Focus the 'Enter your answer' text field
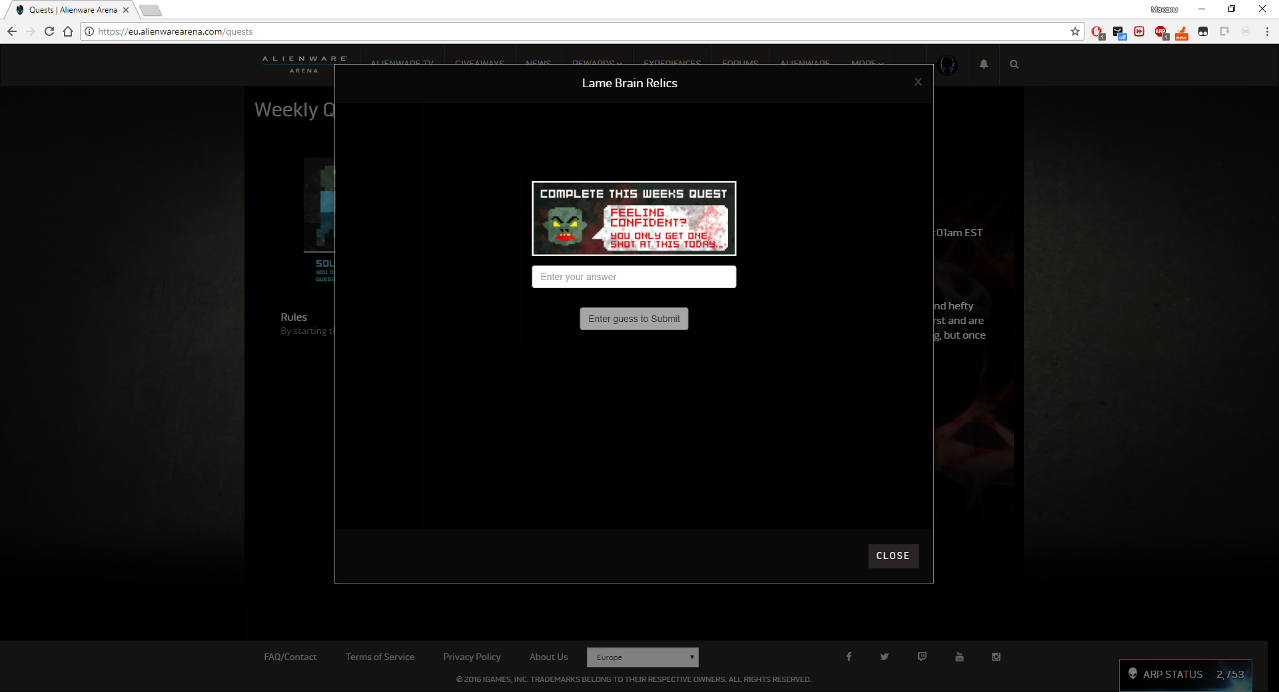Screen dimensions: 1279x692 tap(634, 277)
